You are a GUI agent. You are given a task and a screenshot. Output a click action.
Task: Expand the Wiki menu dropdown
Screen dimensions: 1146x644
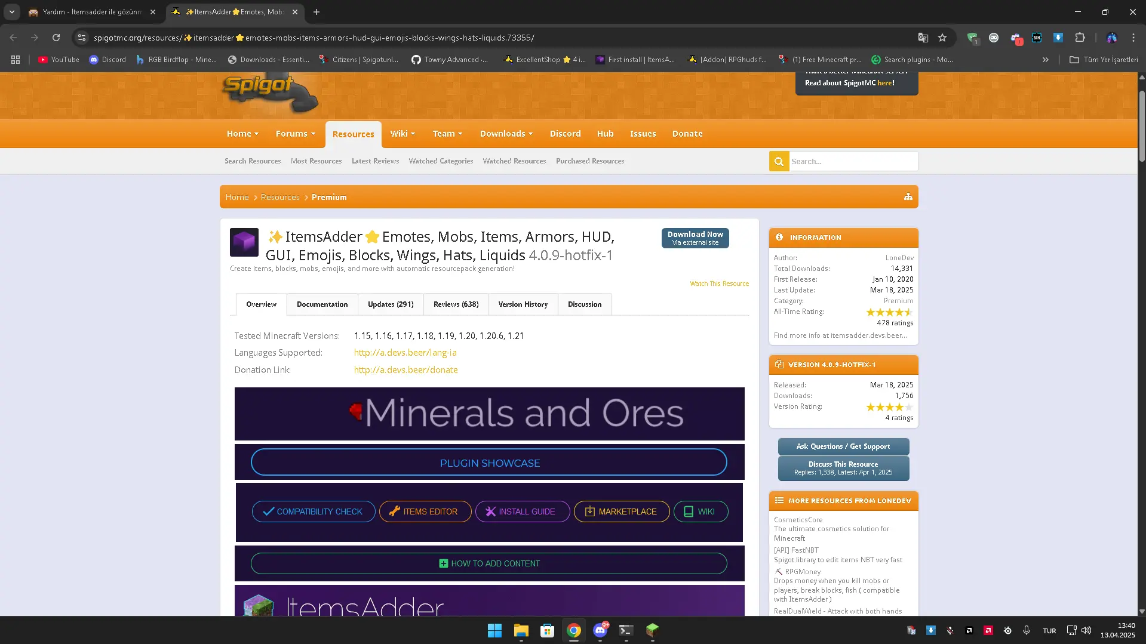point(403,134)
